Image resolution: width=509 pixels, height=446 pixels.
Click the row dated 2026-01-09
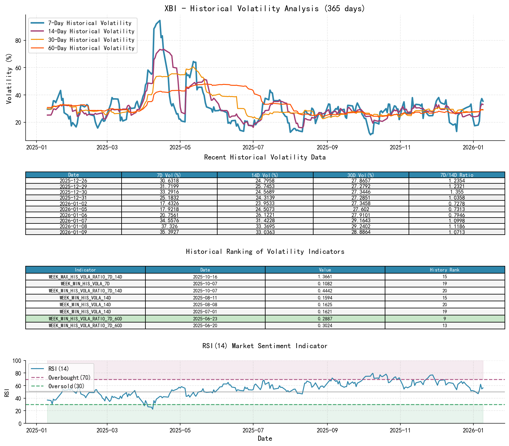coord(177,233)
